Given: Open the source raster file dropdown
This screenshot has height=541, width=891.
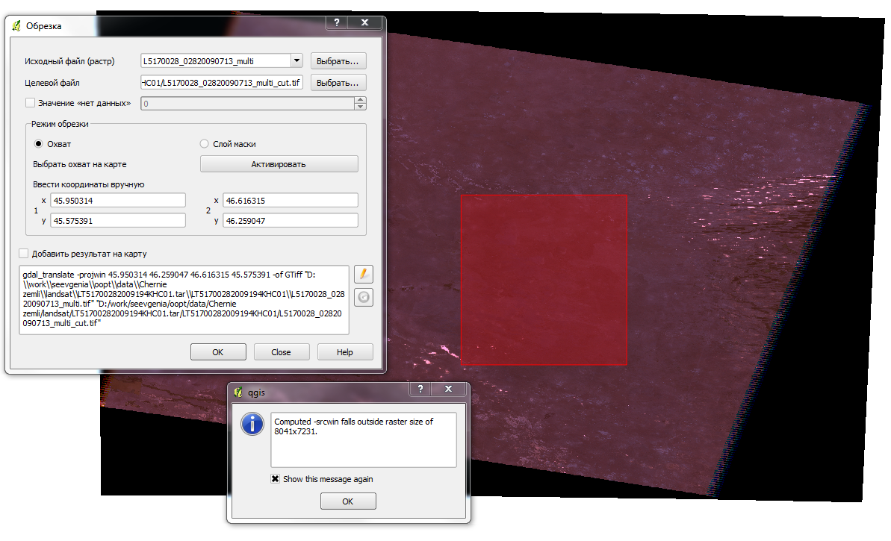Looking at the screenshot, I should [296, 60].
